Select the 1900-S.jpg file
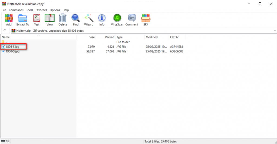Image resolution: width=277 pixels, height=144 pixels. [x=12, y=51]
